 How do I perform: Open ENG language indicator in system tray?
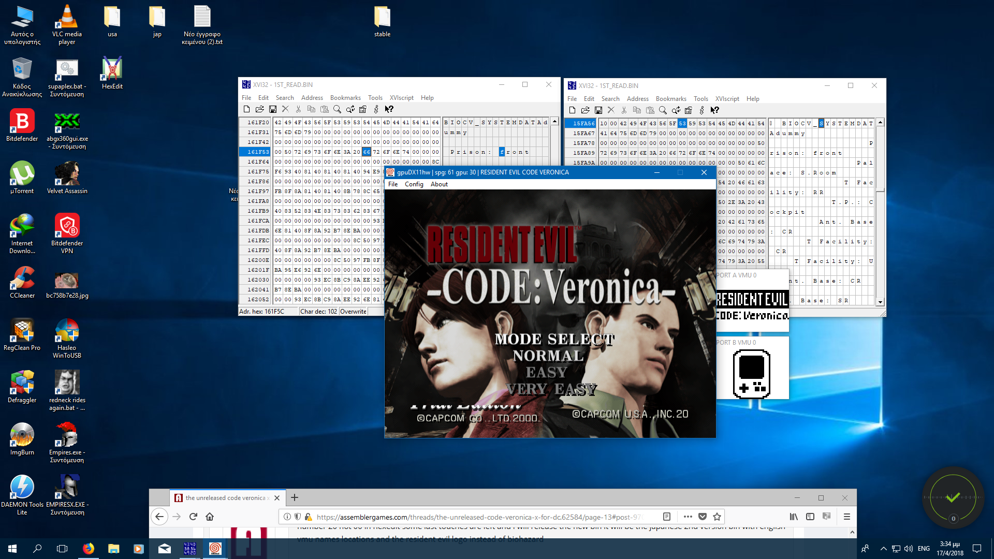(x=924, y=549)
